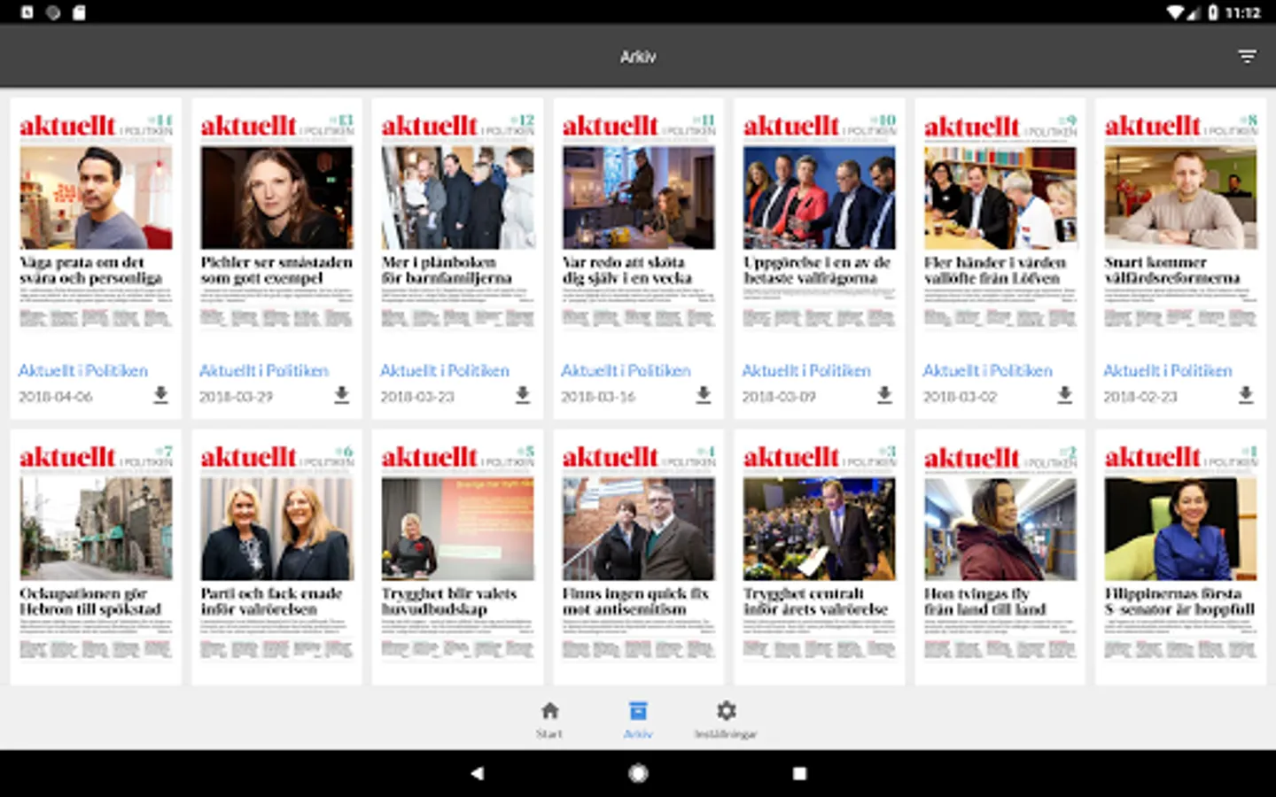
Task: Click 'Aktuellt i Politiken' title dated 2018-03-02
Action: (987, 370)
